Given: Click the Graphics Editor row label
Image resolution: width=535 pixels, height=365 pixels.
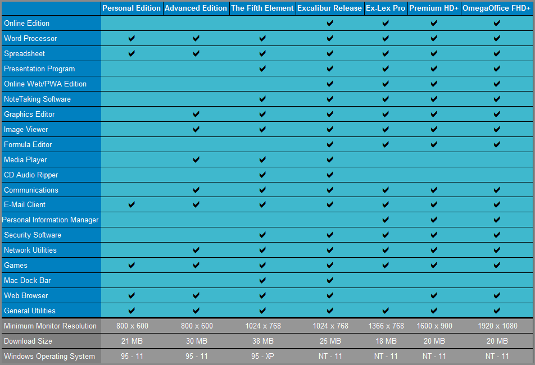Looking at the screenshot, I should (x=29, y=114).
